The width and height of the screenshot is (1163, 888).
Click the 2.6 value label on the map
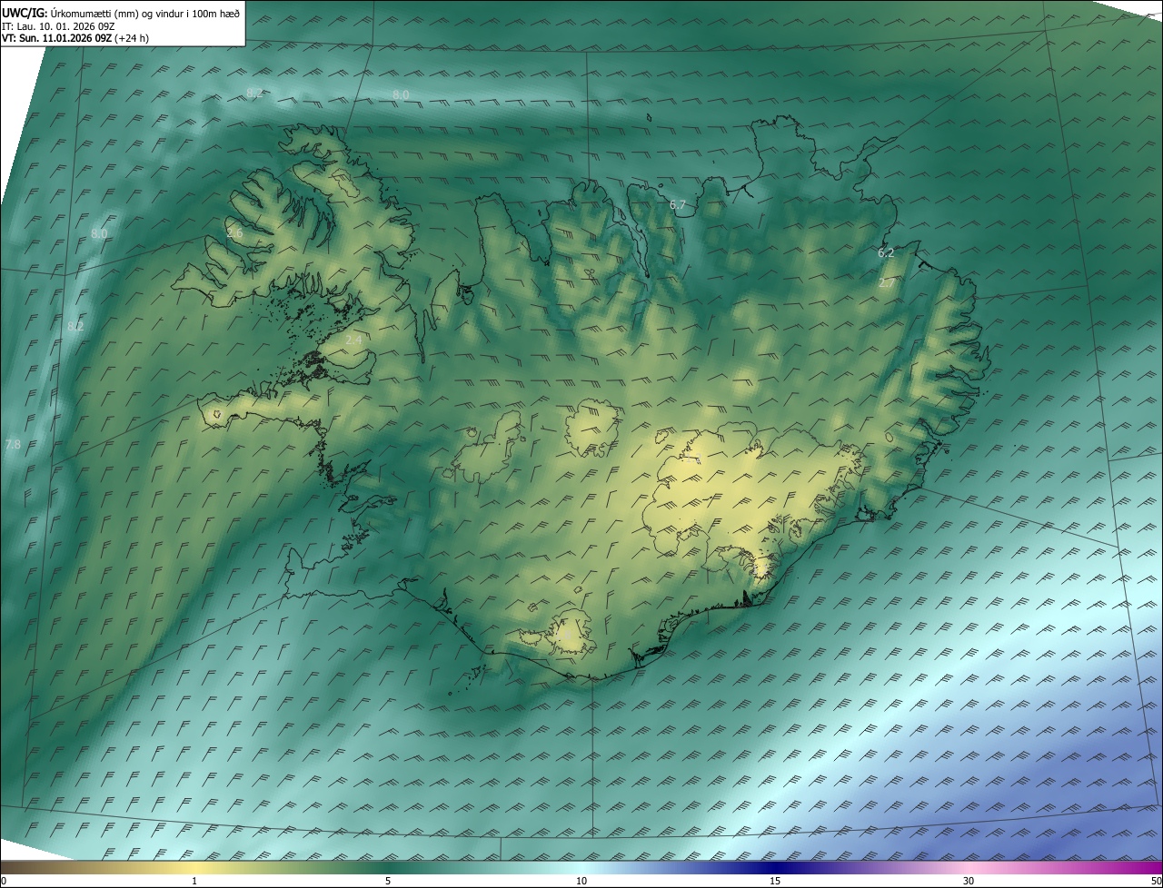point(234,233)
